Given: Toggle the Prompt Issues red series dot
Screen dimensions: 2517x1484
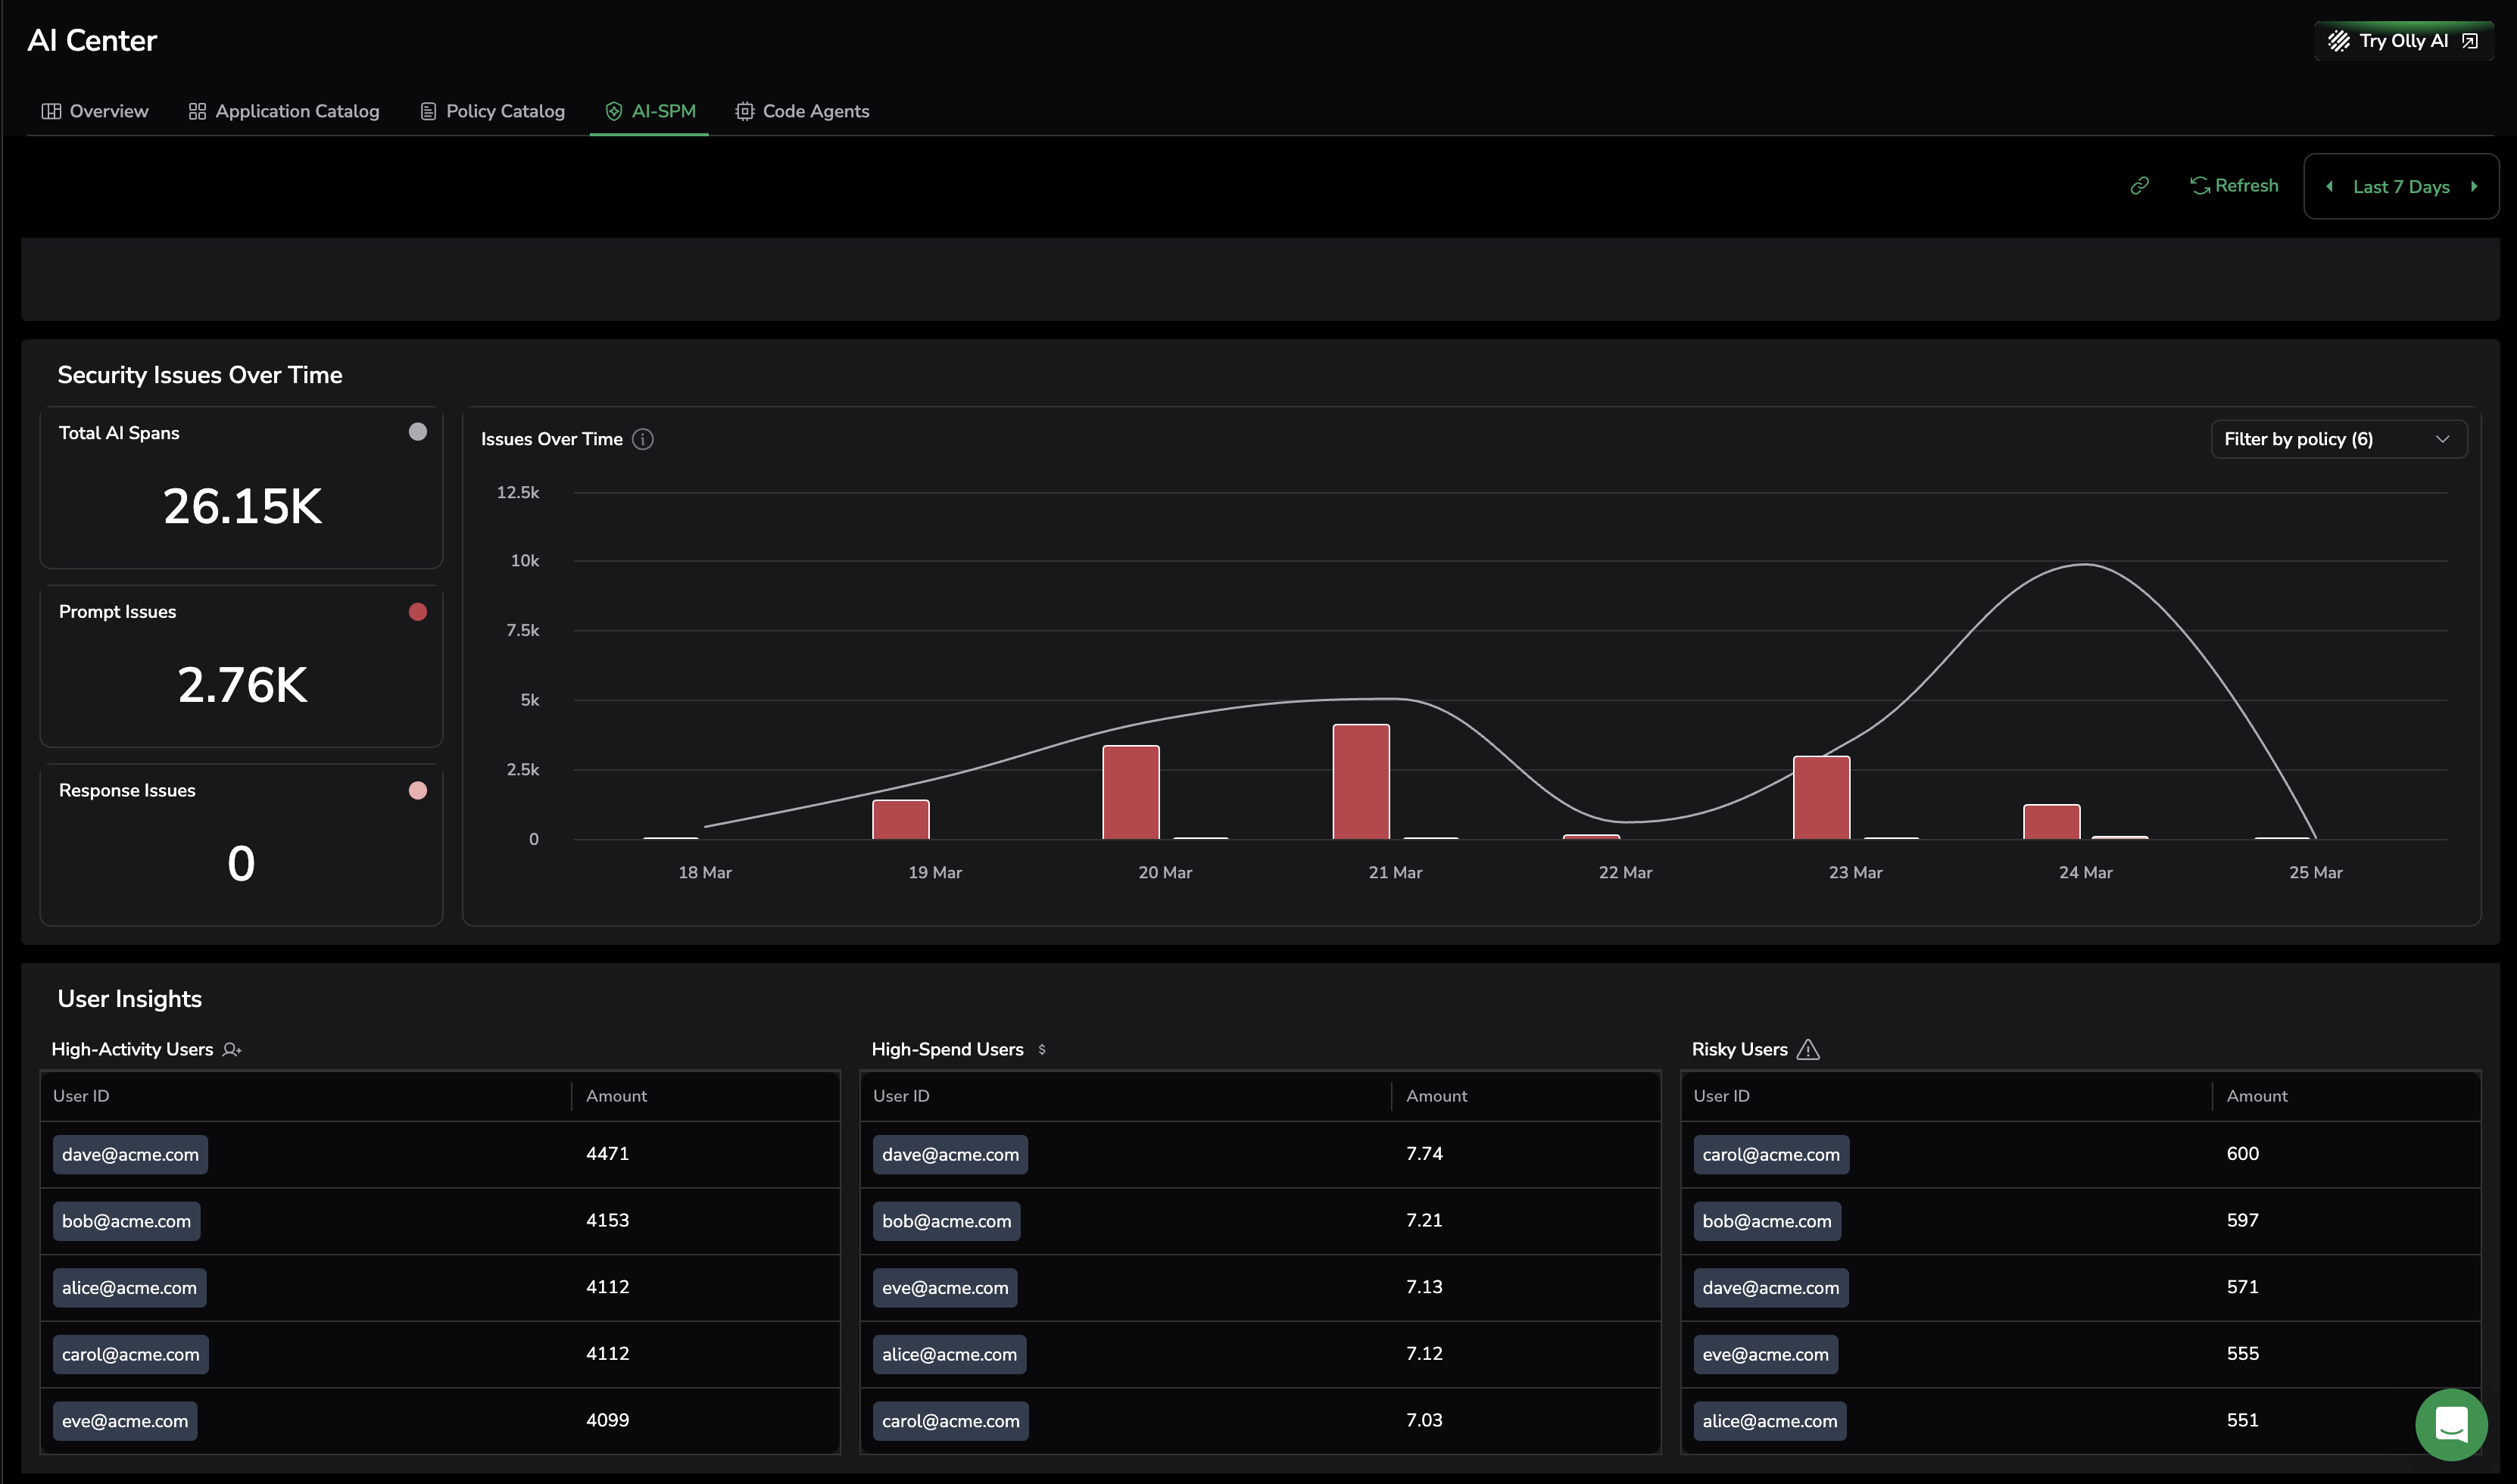Looking at the screenshot, I should [x=418, y=612].
